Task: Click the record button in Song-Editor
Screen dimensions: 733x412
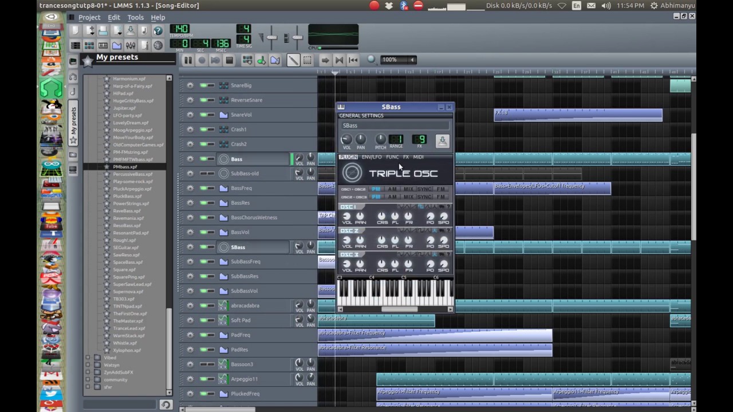Action: 202,60
